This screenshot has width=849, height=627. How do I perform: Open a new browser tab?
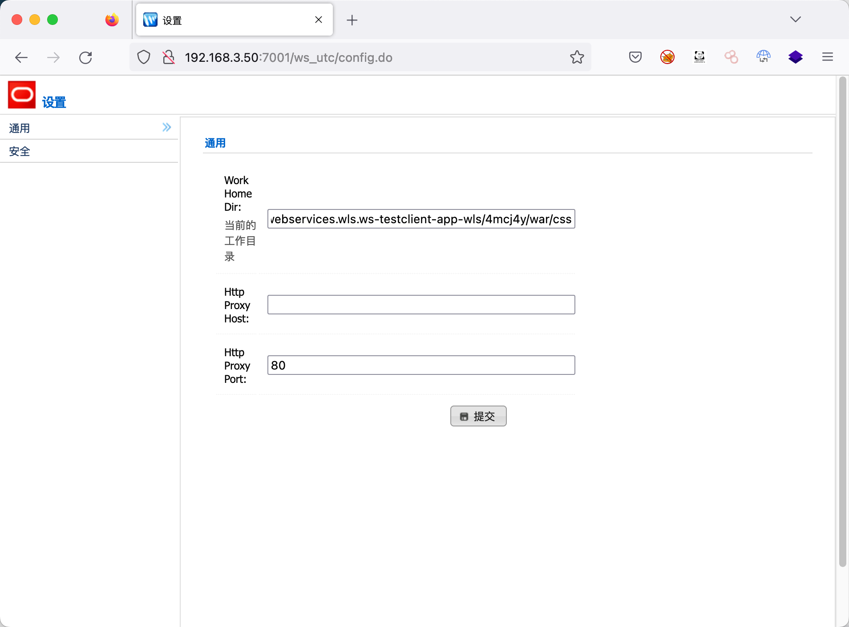(x=352, y=20)
